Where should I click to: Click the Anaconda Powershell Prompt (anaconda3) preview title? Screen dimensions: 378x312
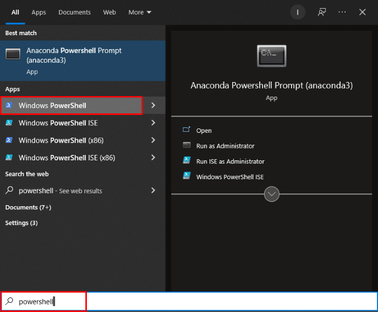pyautogui.click(x=272, y=85)
